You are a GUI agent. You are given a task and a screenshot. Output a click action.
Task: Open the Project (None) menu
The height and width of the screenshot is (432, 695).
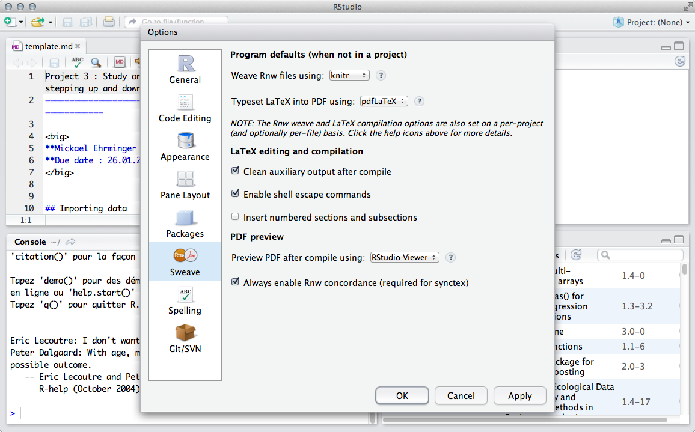pos(652,22)
